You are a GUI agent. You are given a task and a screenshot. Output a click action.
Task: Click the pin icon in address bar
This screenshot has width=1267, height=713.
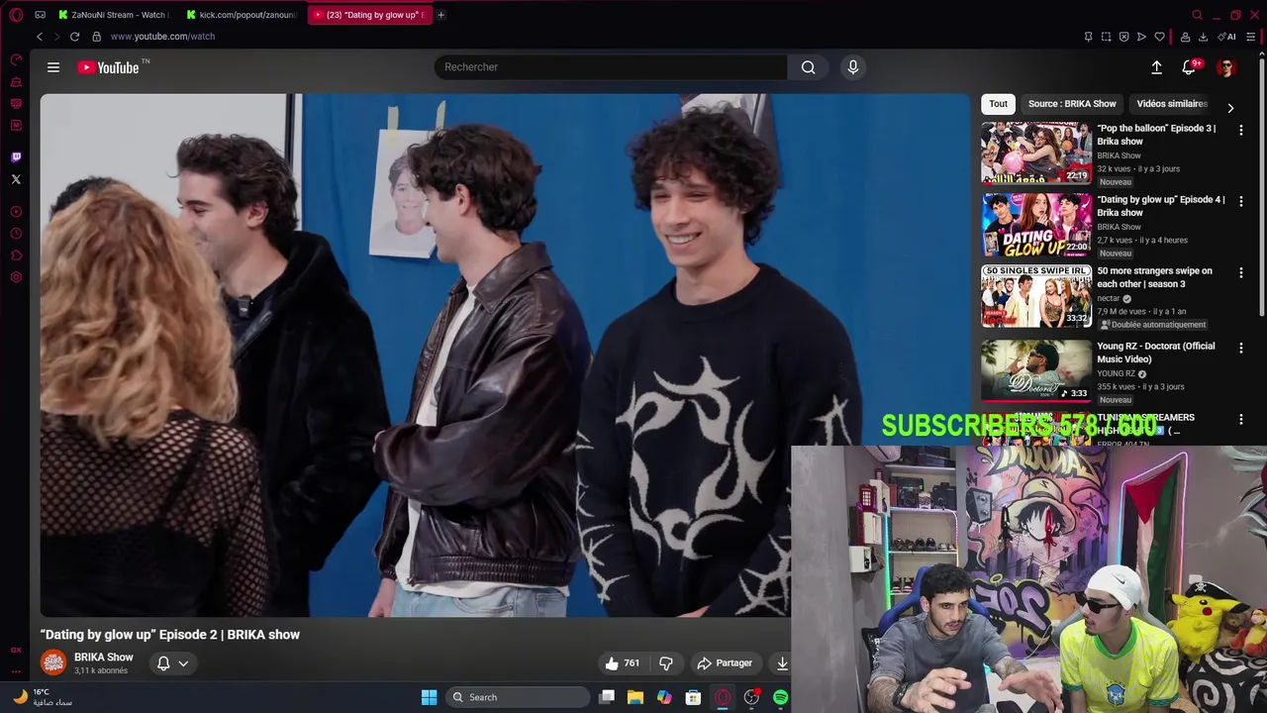(1088, 37)
